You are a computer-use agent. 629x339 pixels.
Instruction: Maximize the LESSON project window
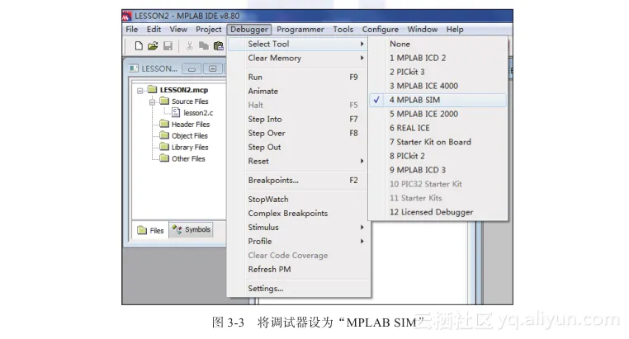pyautogui.click(x=213, y=69)
